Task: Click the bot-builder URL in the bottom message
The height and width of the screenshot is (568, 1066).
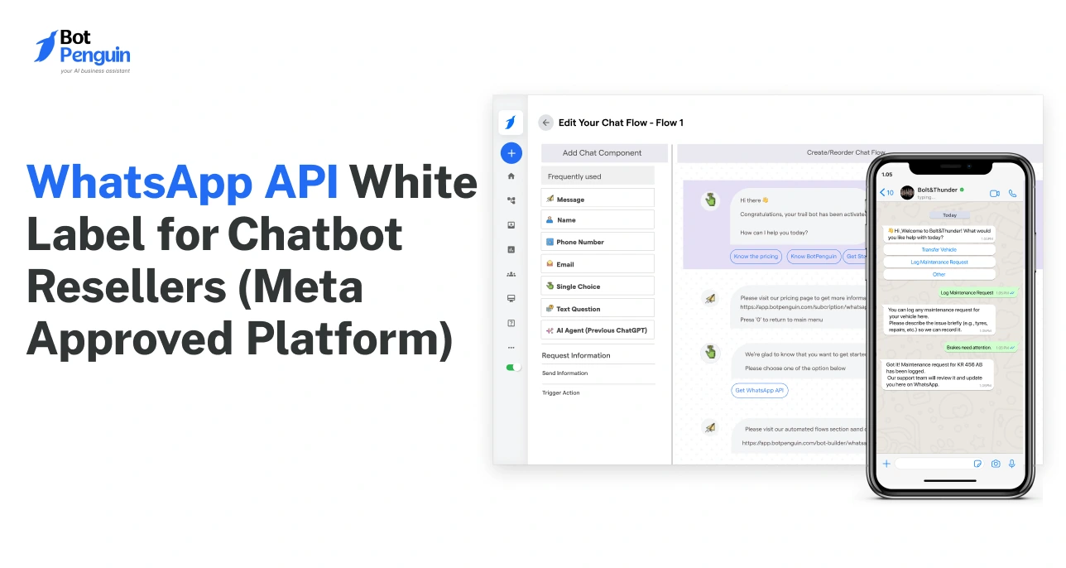Action: (804, 443)
